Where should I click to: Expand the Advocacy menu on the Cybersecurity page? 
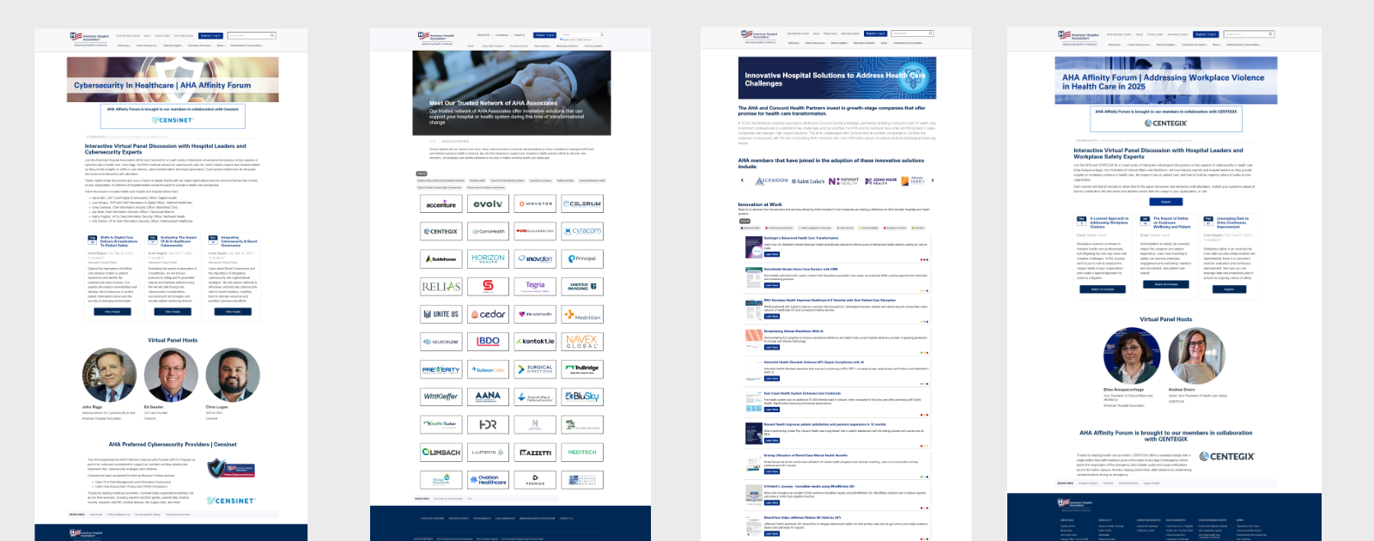tap(125, 46)
